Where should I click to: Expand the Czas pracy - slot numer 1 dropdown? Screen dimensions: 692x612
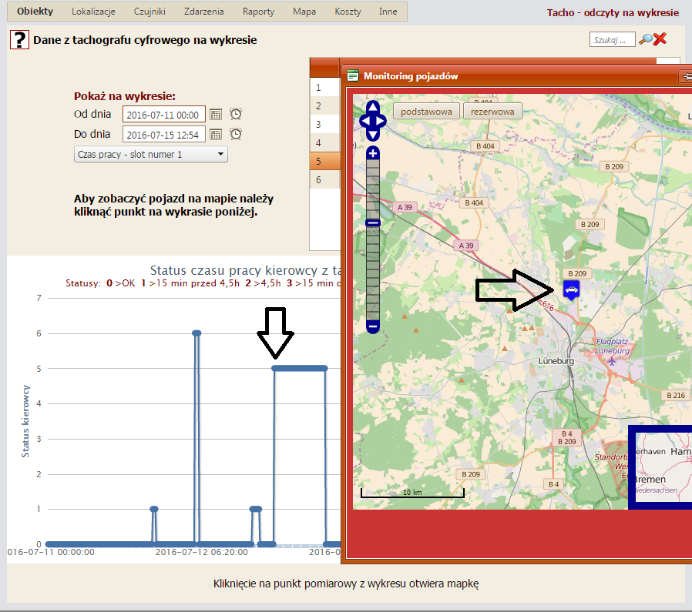(151, 154)
